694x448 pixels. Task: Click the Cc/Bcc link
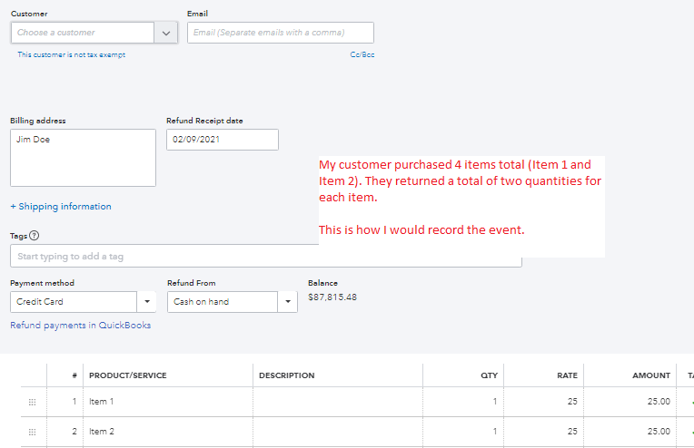click(362, 54)
